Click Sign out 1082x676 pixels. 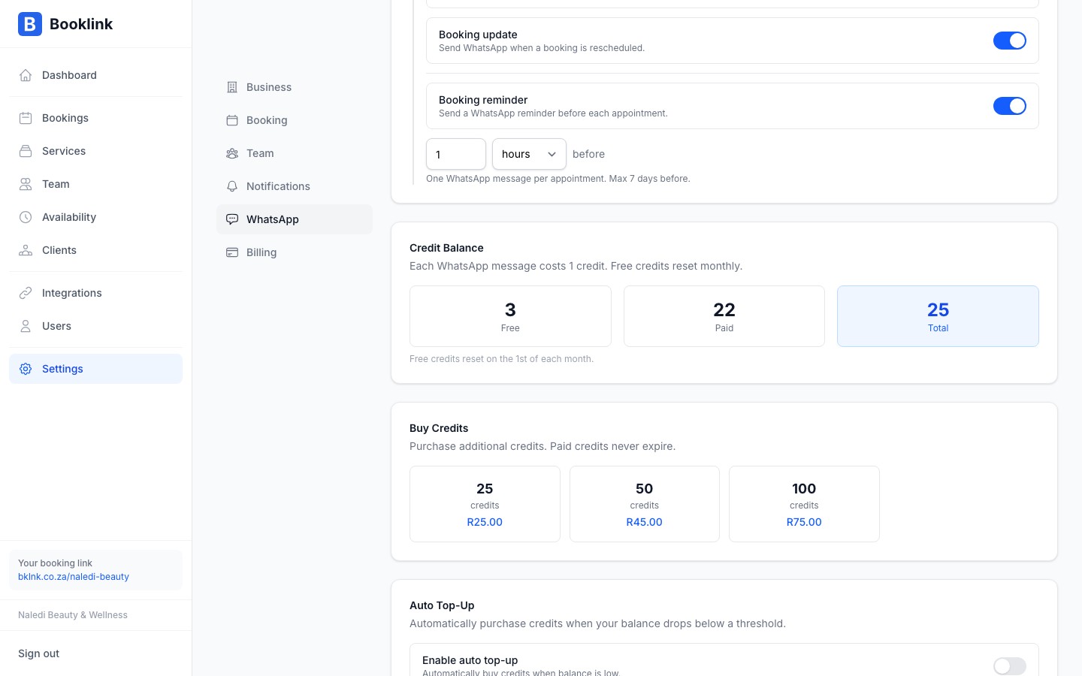click(38, 653)
